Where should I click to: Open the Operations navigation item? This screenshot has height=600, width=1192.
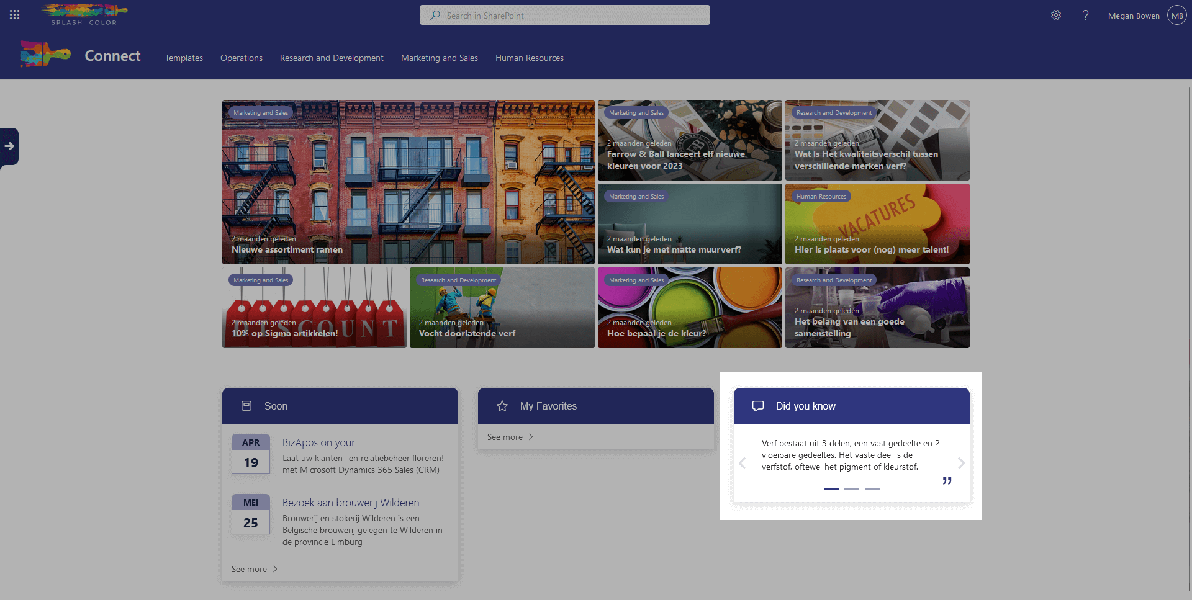tap(242, 58)
